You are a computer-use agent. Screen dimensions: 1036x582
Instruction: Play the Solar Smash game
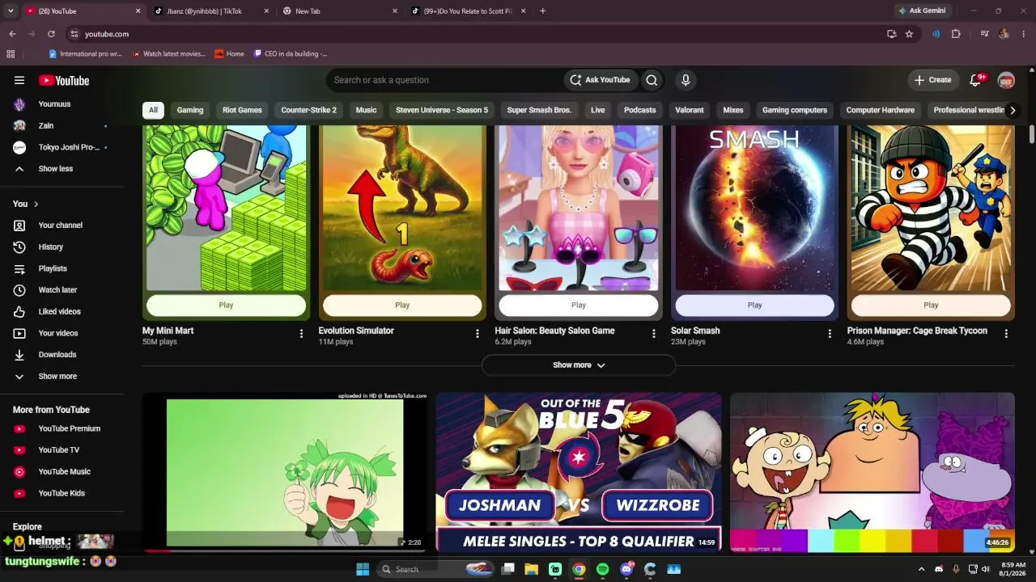(754, 305)
